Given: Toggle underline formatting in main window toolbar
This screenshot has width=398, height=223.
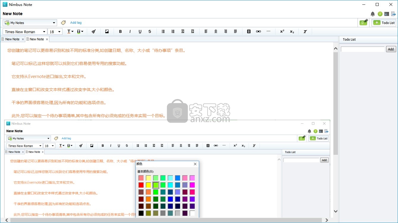Looking at the screenshot, I should (140, 31).
